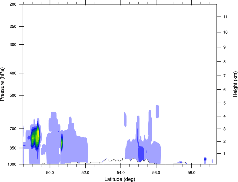
Task: Click the 'Latitude (deg)' axis title
Action: point(120,179)
